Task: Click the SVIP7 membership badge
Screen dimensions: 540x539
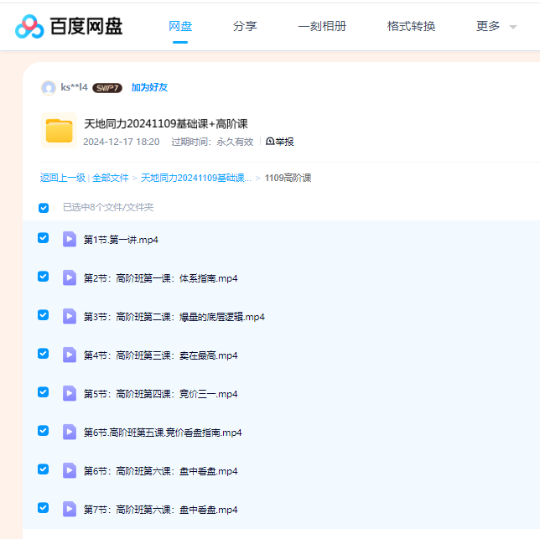Action: (107, 88)
